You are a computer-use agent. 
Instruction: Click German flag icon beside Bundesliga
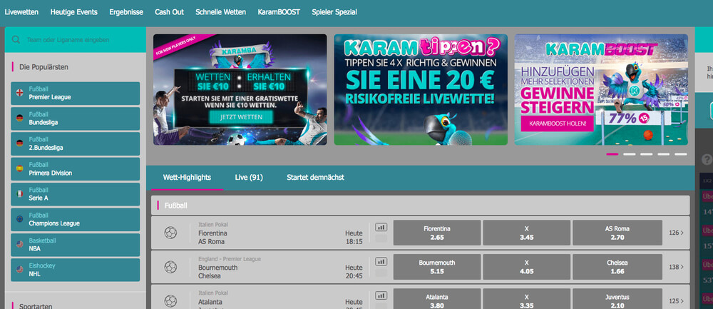click(x=19, y=118)
